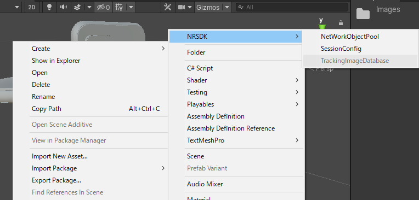Image resolution: width=419 pixels, height=200 pixels.
Task: Toggle scene effects layers icon
Action: [x=77, y=7]
